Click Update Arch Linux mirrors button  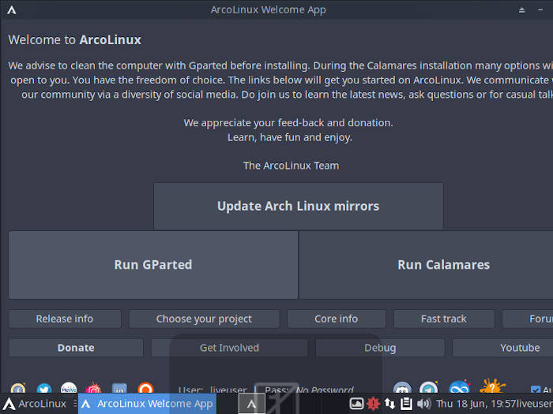tap(299, 206)
